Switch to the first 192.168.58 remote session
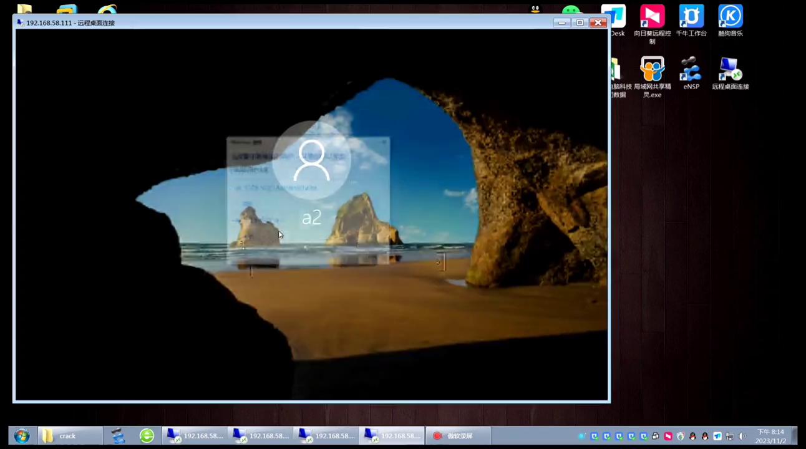The image size is (806, 449). [x=195, y=435]
